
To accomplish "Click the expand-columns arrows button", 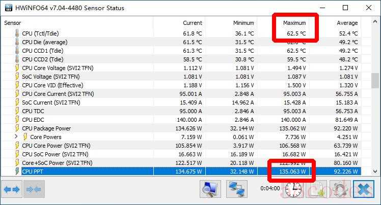I will pyautogui.click(x=12, y=189).
